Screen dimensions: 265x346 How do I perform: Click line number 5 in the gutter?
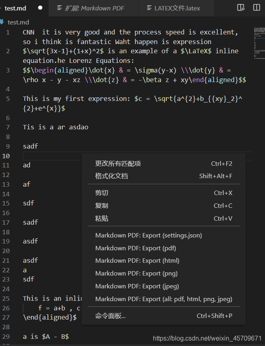[8, 99]
